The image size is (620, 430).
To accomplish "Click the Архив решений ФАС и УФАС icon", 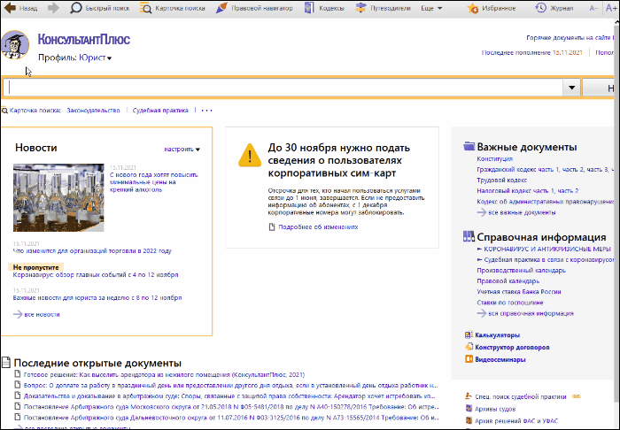I will pyautogui.click(x=469, y=420).
